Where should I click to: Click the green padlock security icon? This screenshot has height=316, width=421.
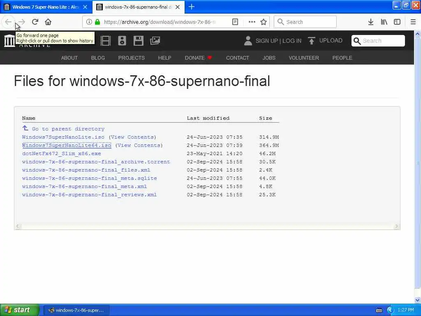(97, 22)
